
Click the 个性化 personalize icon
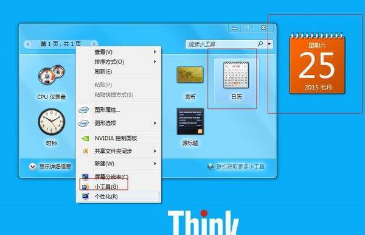(x=85, y=197)
